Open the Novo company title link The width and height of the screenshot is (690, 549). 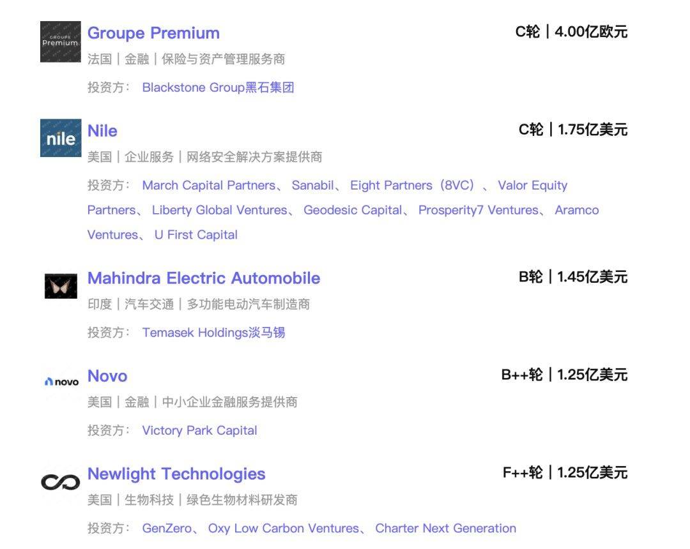pyautogui.click(x=107, y=376)
